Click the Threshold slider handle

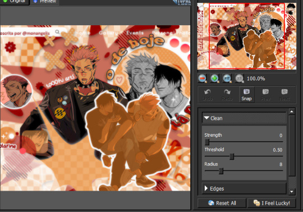click(232, 156)
